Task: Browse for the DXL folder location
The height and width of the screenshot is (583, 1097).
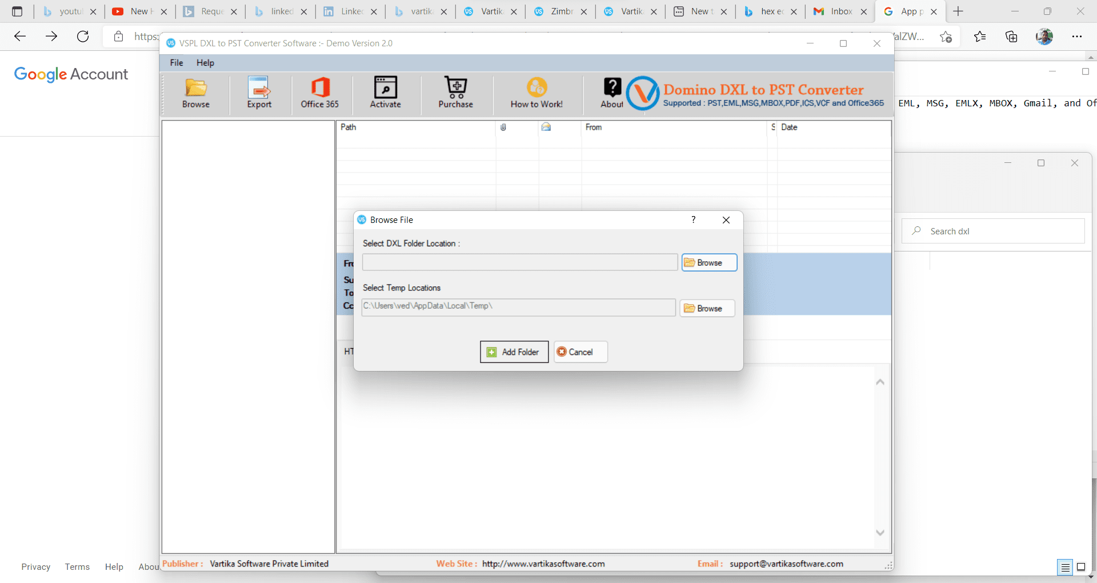Action: [x=709, y=262]
